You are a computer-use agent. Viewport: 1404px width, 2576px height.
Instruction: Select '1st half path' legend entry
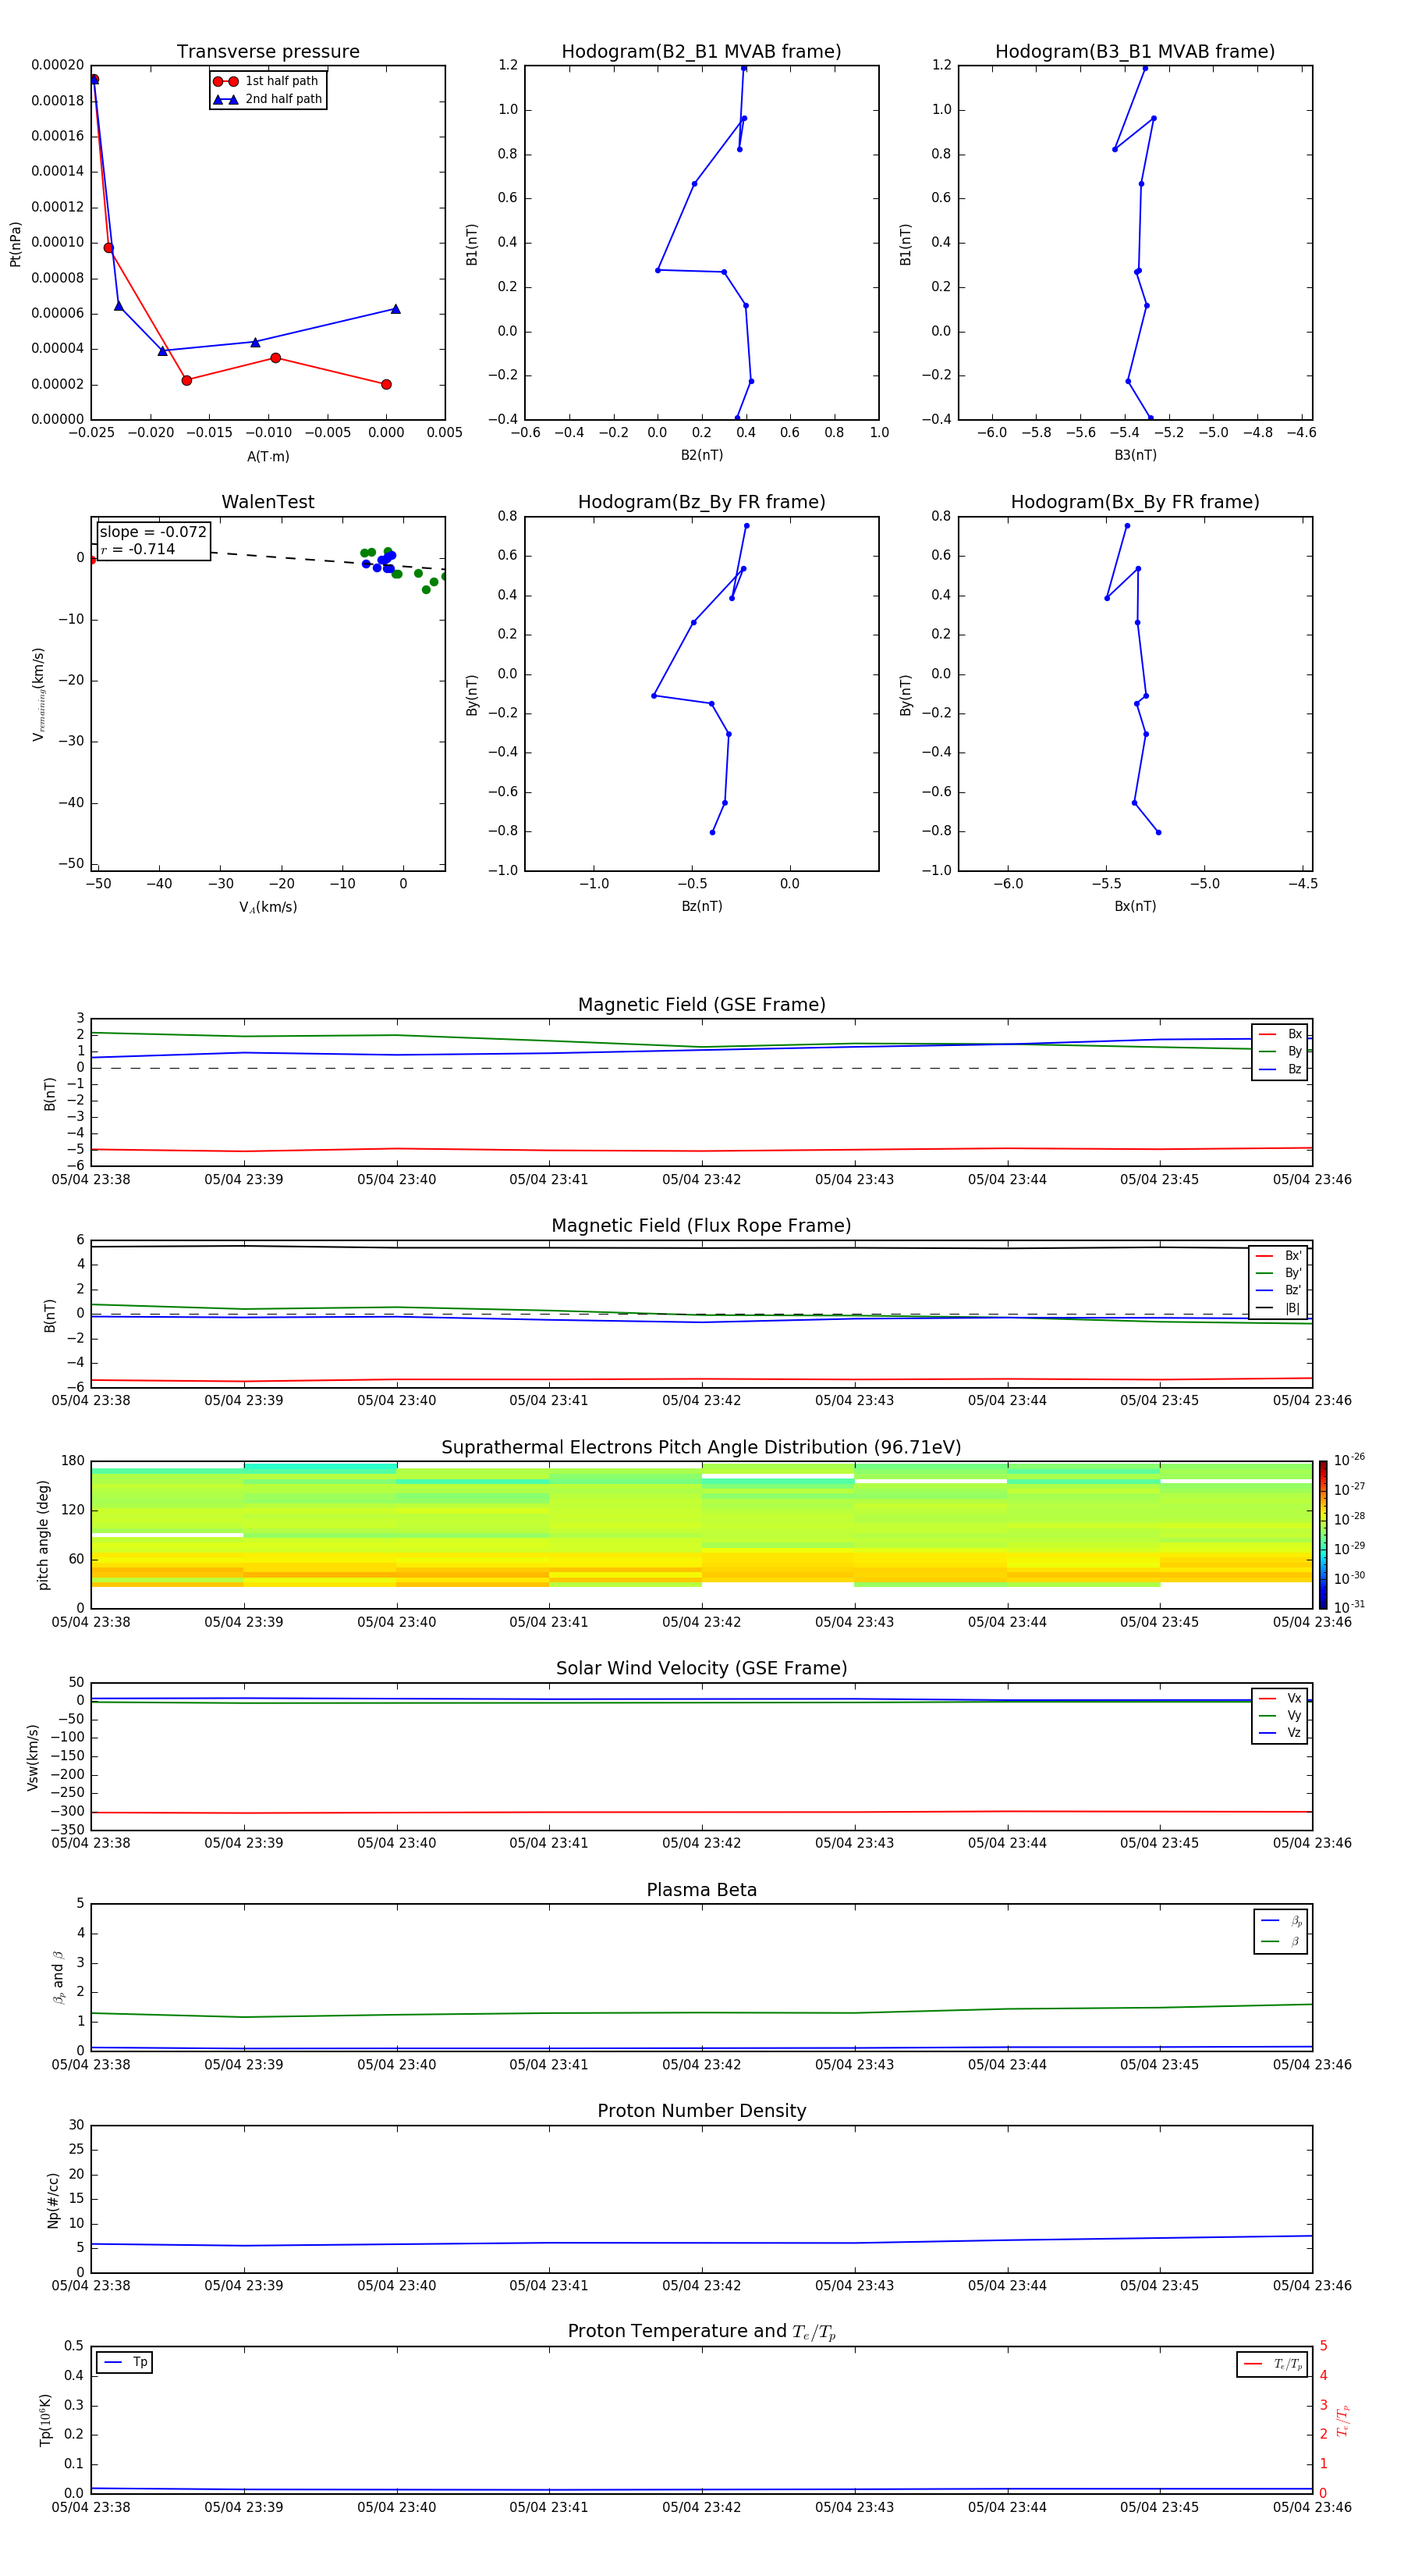point(266,81)
